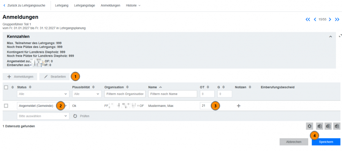The width and height of the screenshot is (342, 151).
Task: Click the add Anmeldungen button
Action: tap(20, 76)
